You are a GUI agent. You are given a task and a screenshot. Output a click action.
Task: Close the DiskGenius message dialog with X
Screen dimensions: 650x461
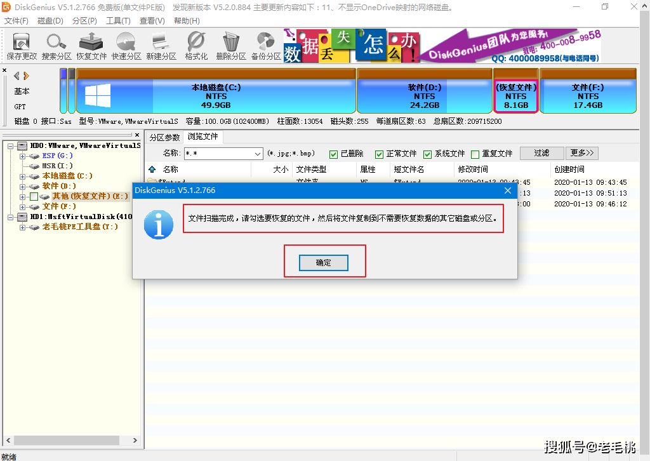coord(508,190)
